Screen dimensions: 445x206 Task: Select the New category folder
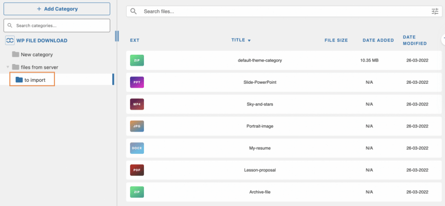coord(36,54)
